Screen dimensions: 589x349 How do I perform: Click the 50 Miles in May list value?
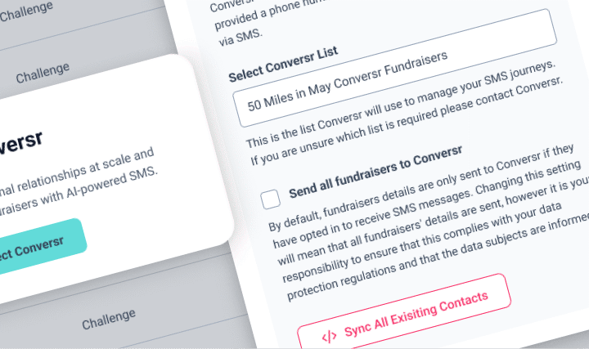click(x=348, y=81)
